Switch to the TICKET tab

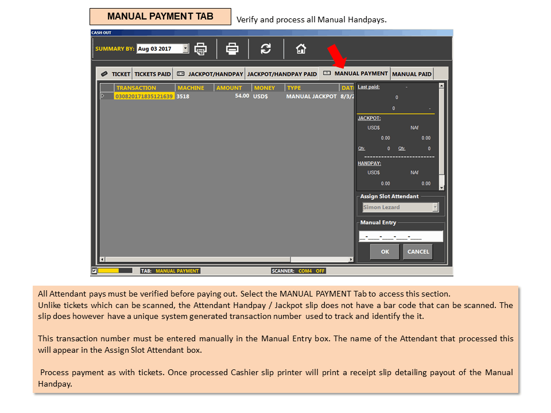coord(115,74)
